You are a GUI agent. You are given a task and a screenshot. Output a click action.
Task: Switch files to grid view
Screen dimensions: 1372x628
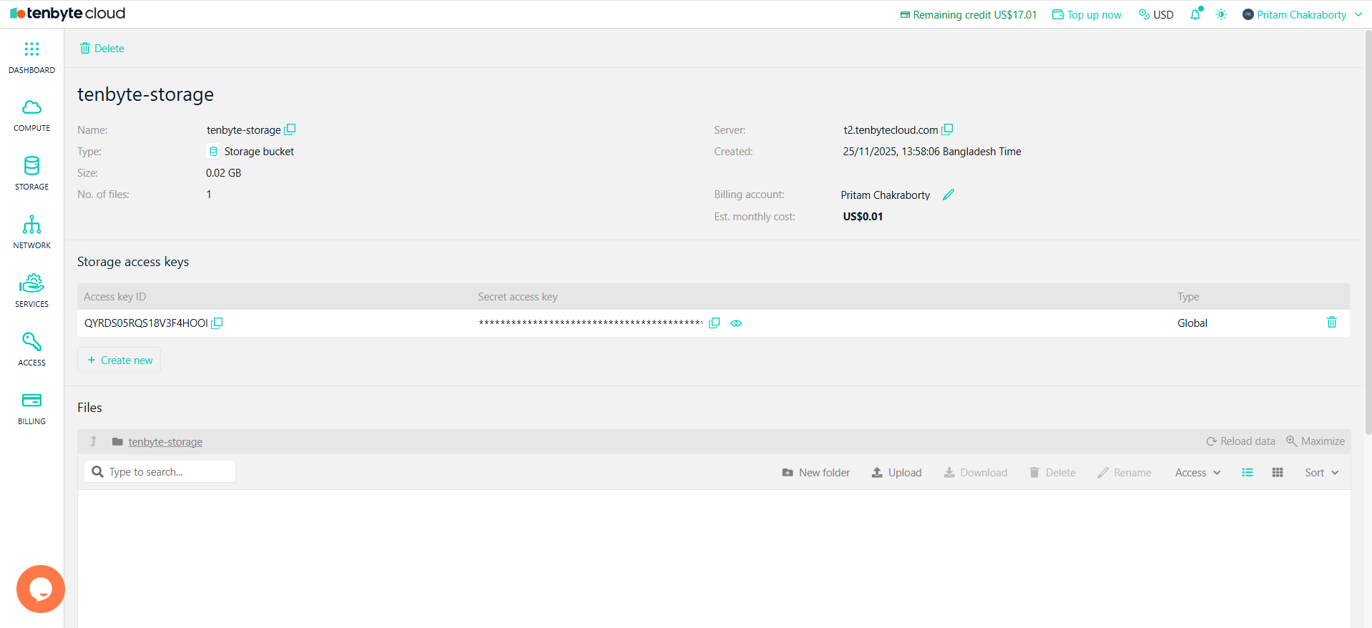click(x=1278, y=472)
